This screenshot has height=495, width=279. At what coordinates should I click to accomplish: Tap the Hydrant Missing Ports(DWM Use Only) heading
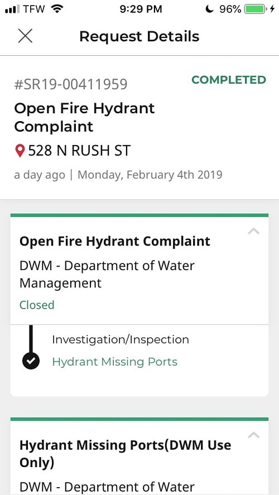(126, 454)
